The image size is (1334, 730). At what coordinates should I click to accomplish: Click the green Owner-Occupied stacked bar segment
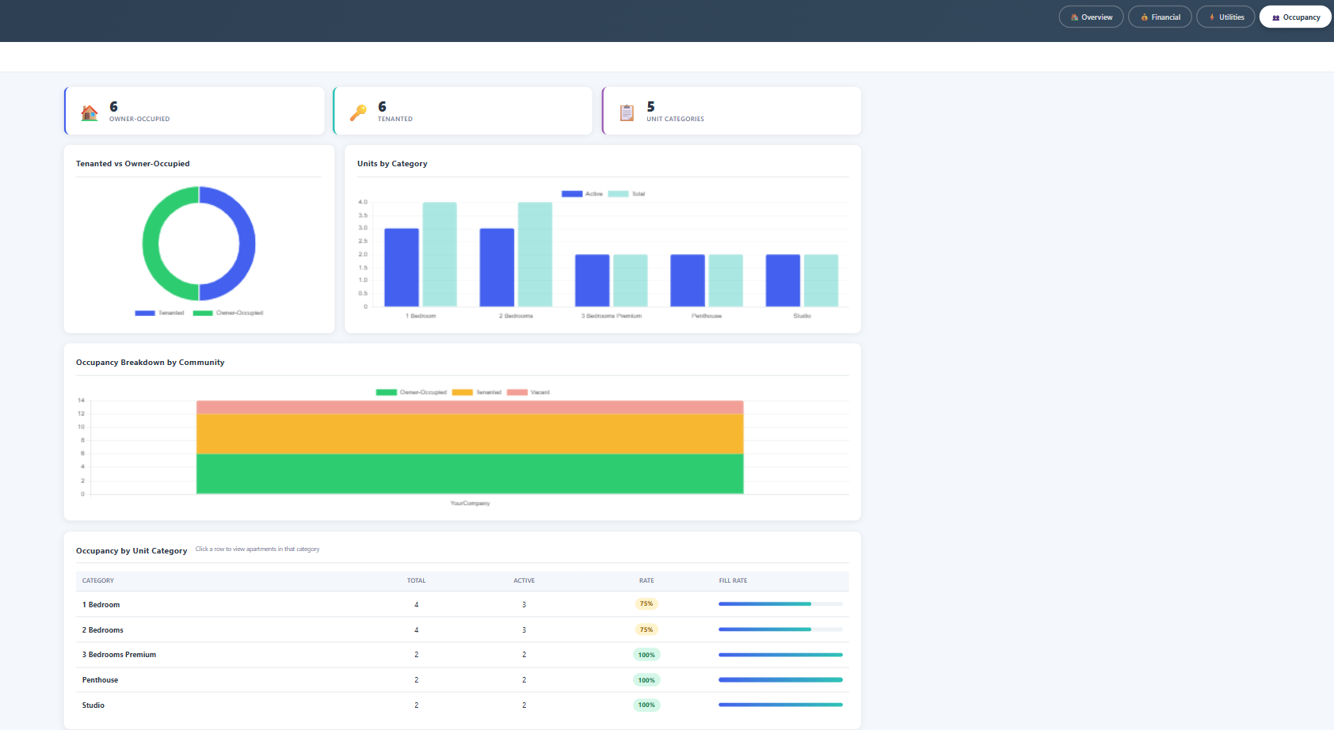tap(470, 473)
